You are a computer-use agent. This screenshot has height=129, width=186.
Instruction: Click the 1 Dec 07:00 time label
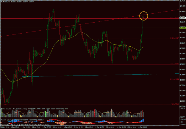pos(15,127)
